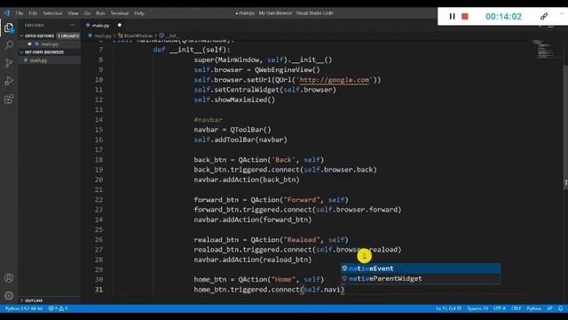
Task: Open the http://google.com link in code
Action: pos(334,80)
